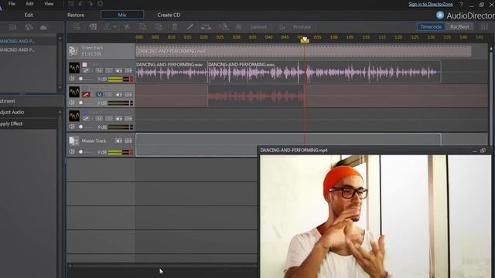Click the icon left of Produce
Viewport: 495px width, 278px height.
tap(282, 28)
